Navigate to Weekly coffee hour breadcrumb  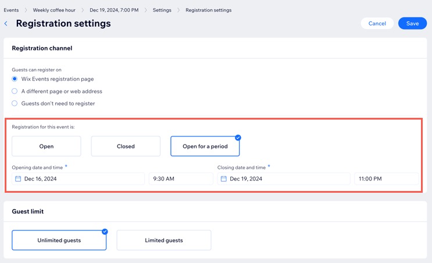click(x=54, y=10)
